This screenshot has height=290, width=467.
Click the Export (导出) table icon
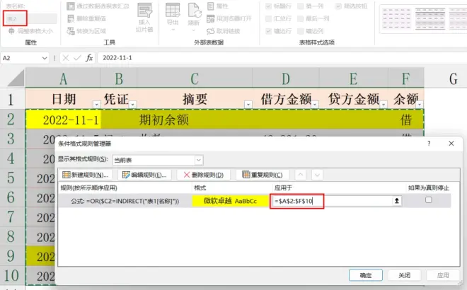point(173,10)
